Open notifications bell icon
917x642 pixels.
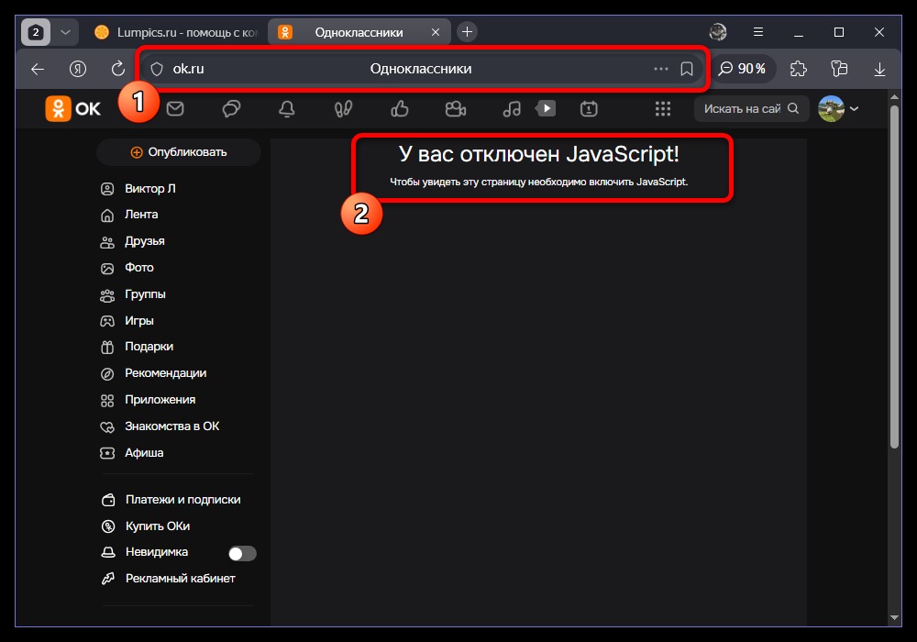pyautogui.click(x=286, y=109)
